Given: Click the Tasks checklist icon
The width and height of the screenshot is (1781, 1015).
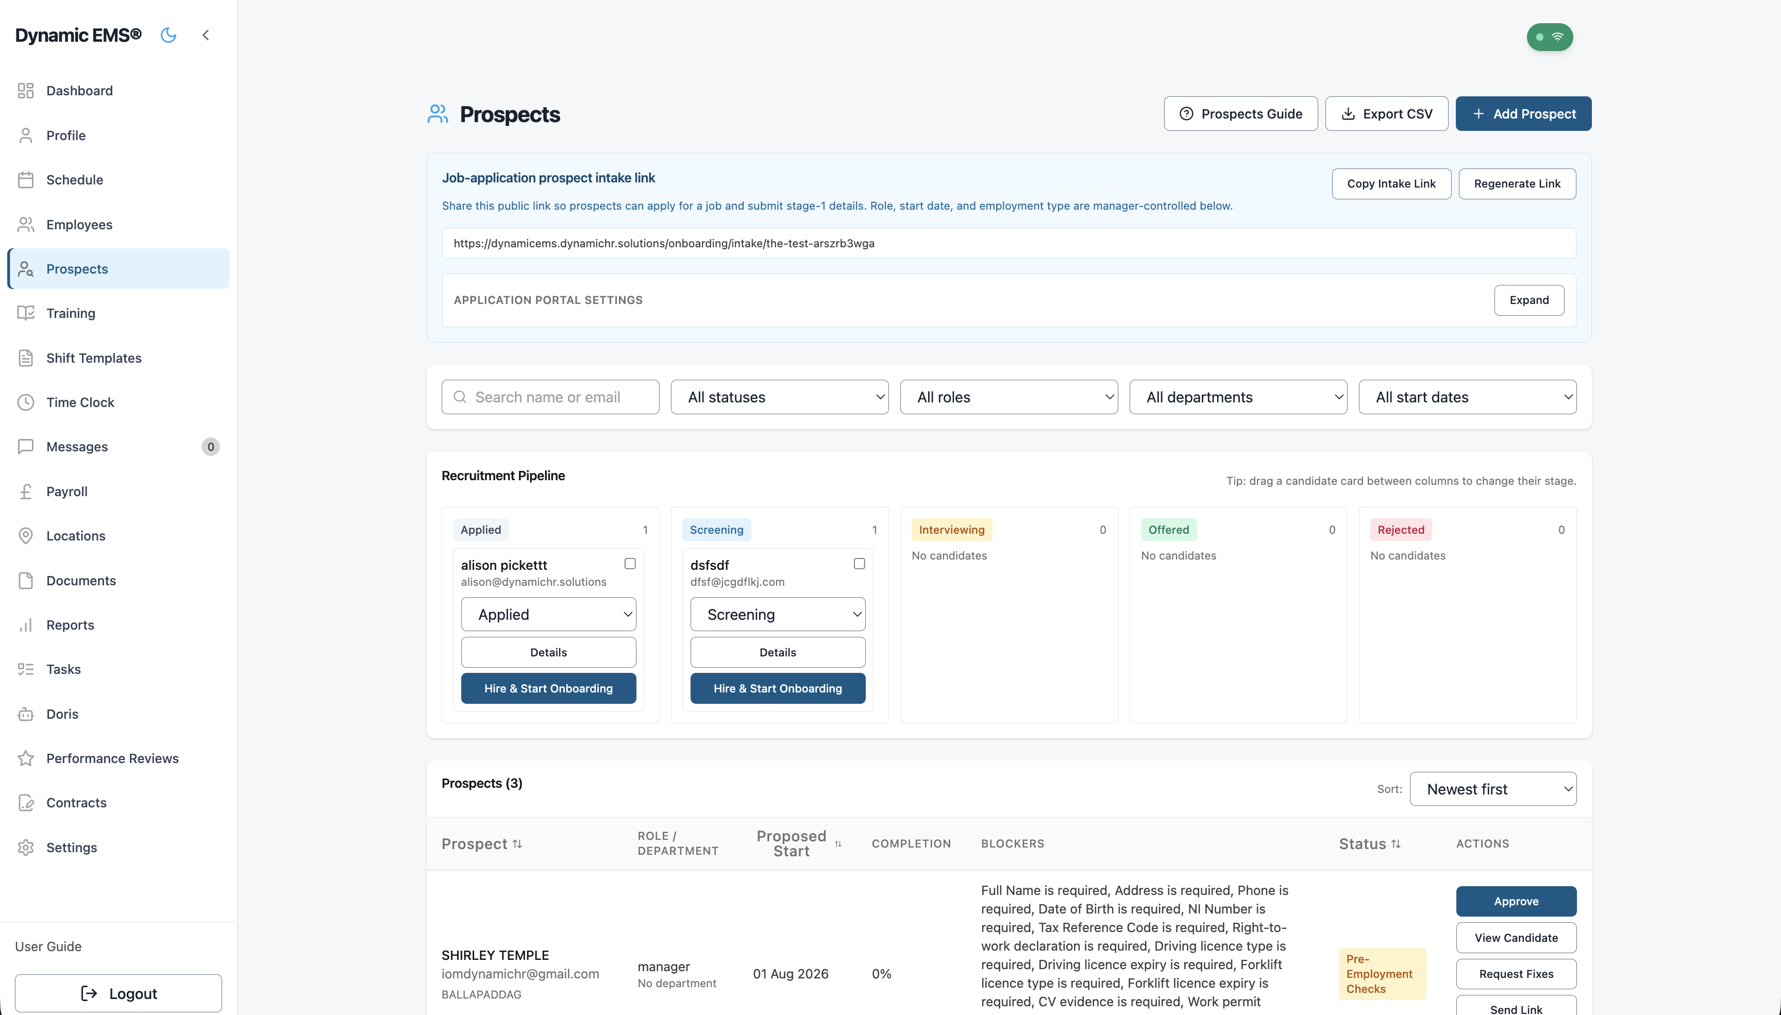Looking at the screenshot, I should point(26,669).
